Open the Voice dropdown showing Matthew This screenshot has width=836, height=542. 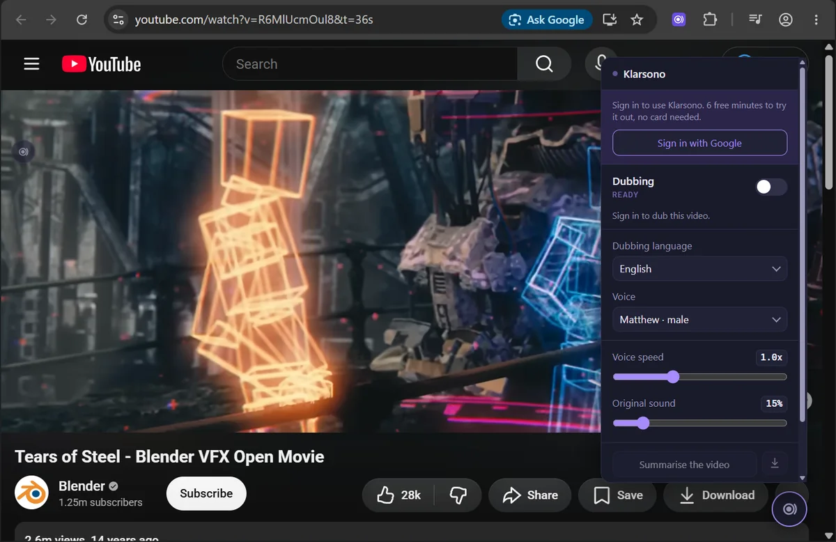tap(699, 320)
